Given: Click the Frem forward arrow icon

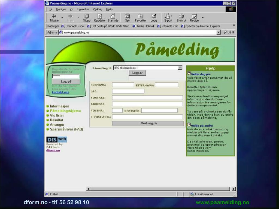Looking at the screenshot, I should [x=71, y=16].
